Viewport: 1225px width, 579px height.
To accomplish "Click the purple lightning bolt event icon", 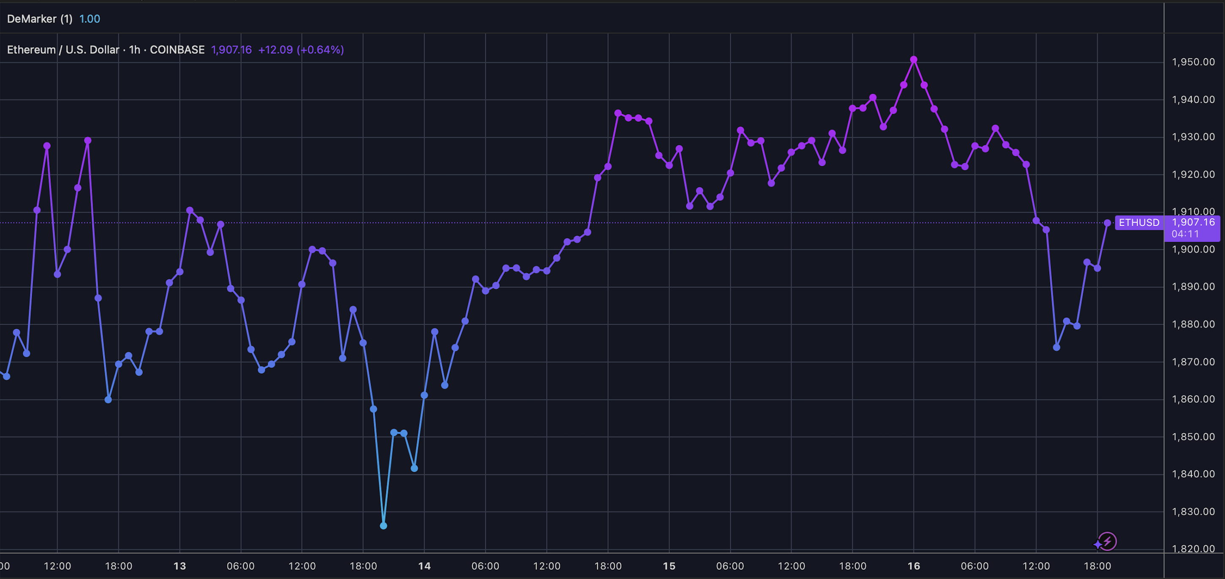I will point(1108,541).
